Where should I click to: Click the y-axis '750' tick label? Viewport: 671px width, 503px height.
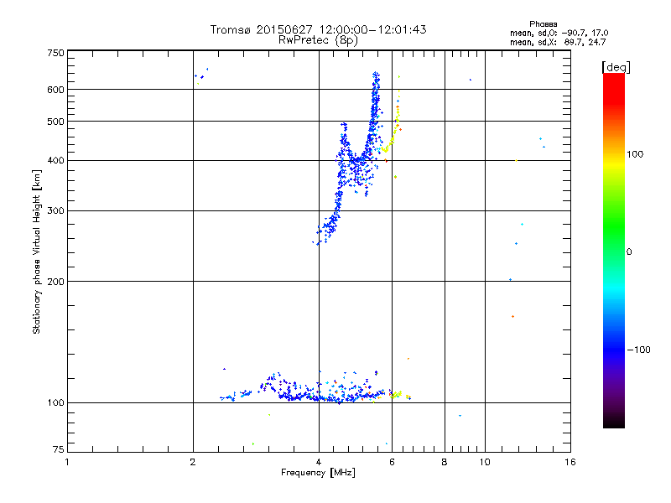(55, 53)
